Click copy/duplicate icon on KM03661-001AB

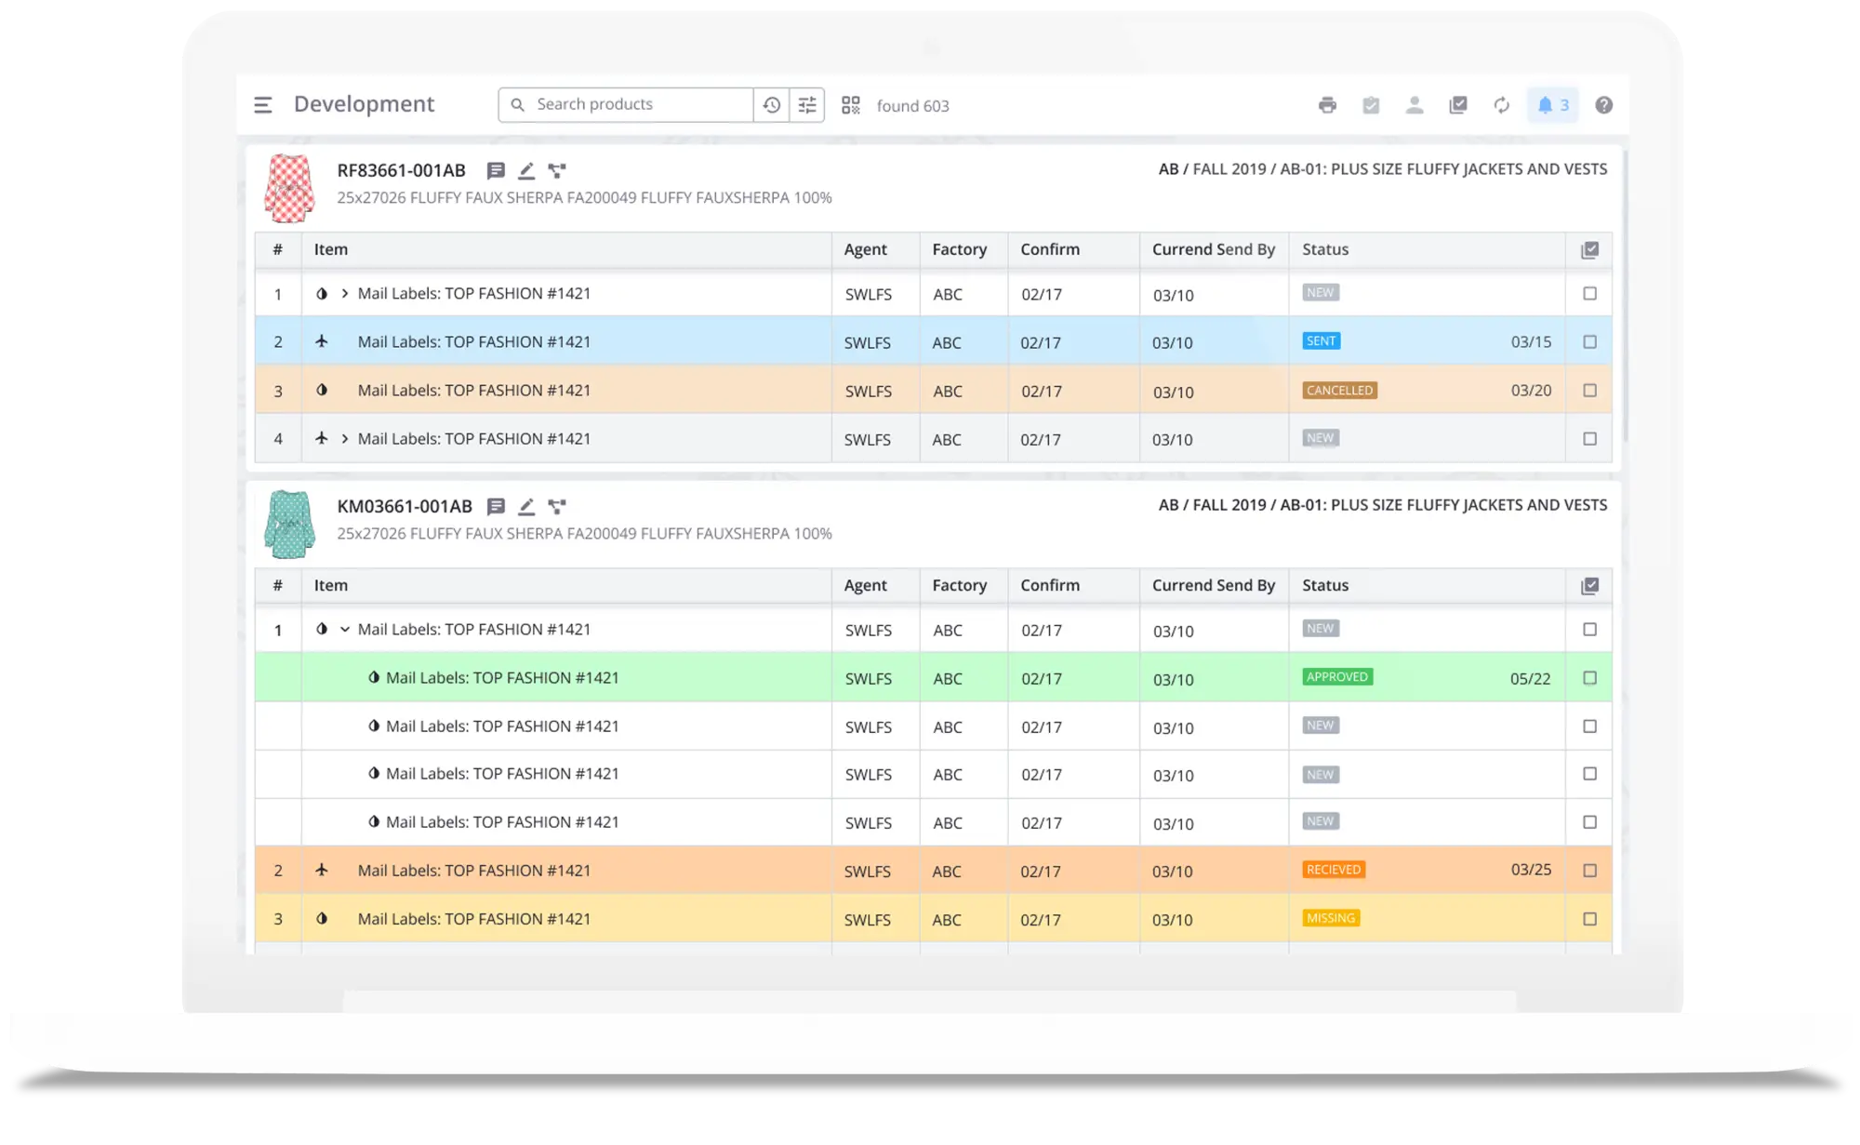coord(557,506)
